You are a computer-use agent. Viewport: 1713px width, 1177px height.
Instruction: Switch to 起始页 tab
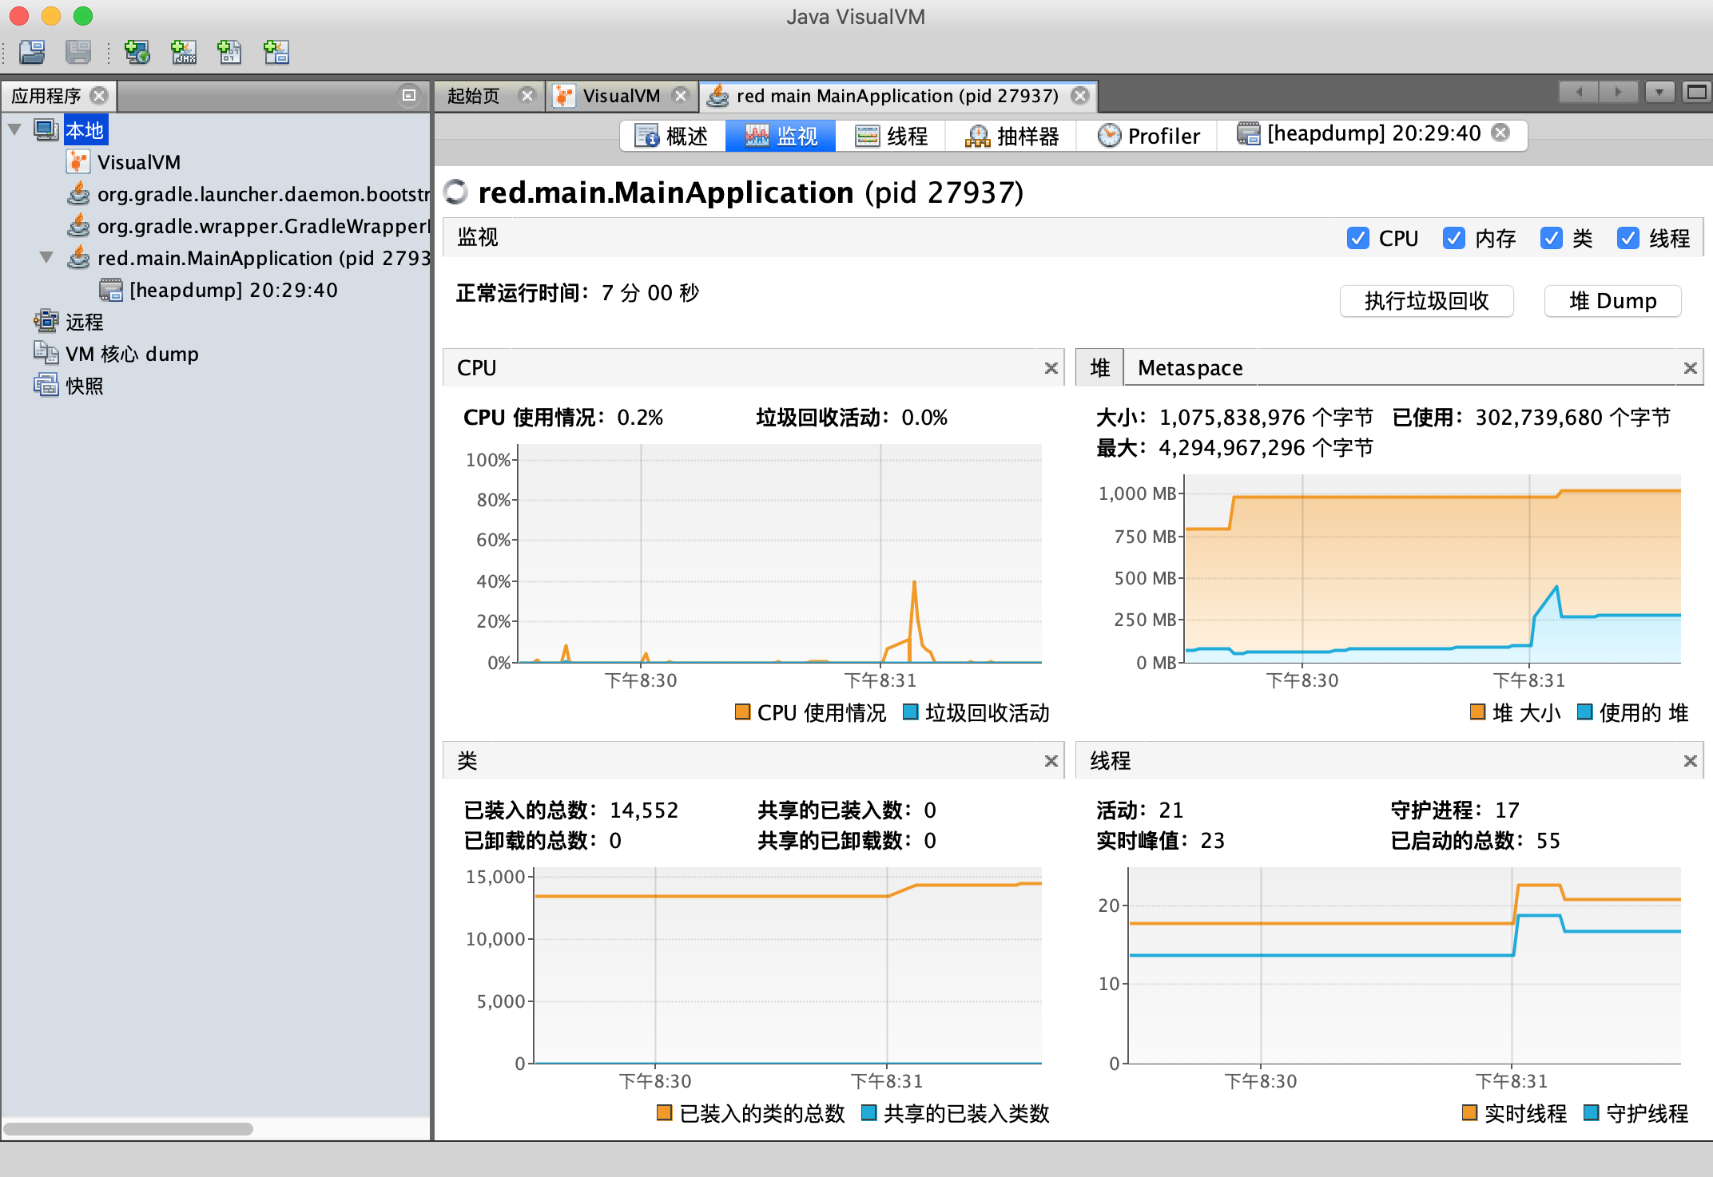tap(474, 96)
